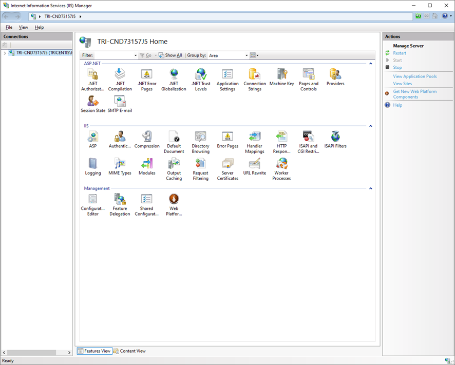The height and width of the screenshot is (365, 455).
Task: Open the Machine Key settings
Action: [281, 76]
